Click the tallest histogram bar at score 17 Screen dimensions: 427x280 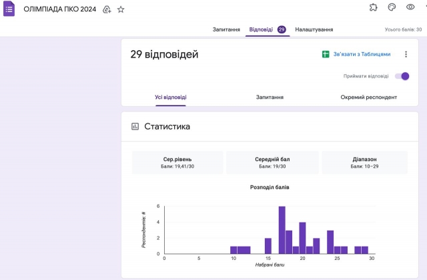282,230
